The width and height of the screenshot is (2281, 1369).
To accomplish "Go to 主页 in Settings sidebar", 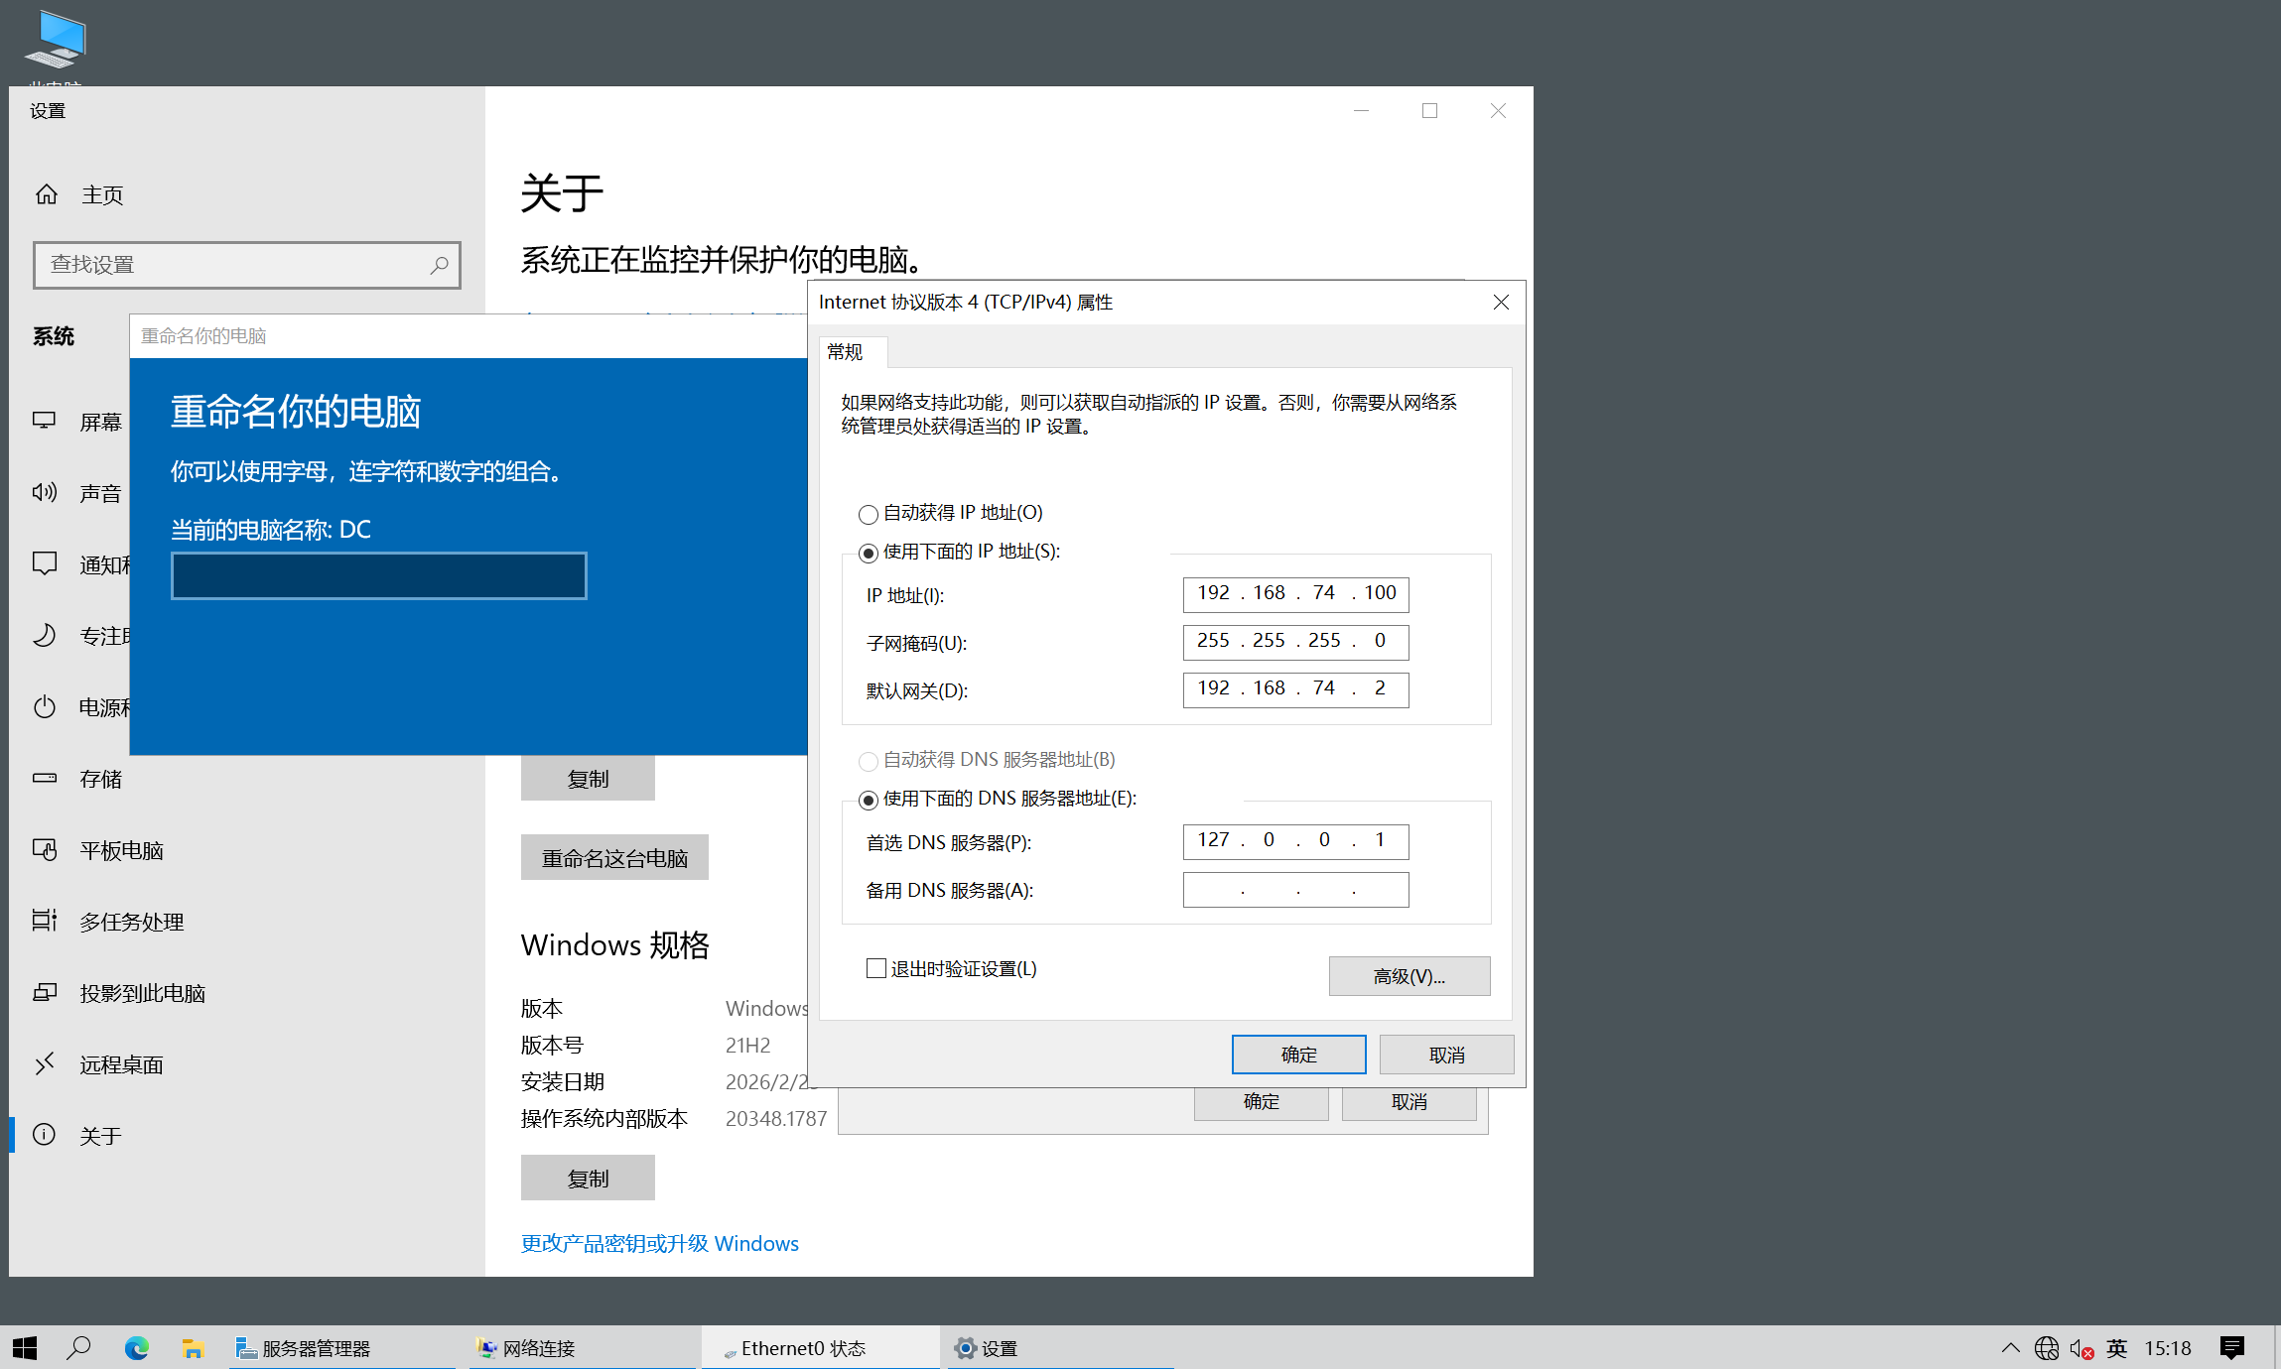I will (x=102, y=193).
